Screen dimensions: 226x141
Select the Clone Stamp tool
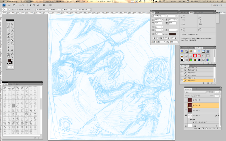9,37
